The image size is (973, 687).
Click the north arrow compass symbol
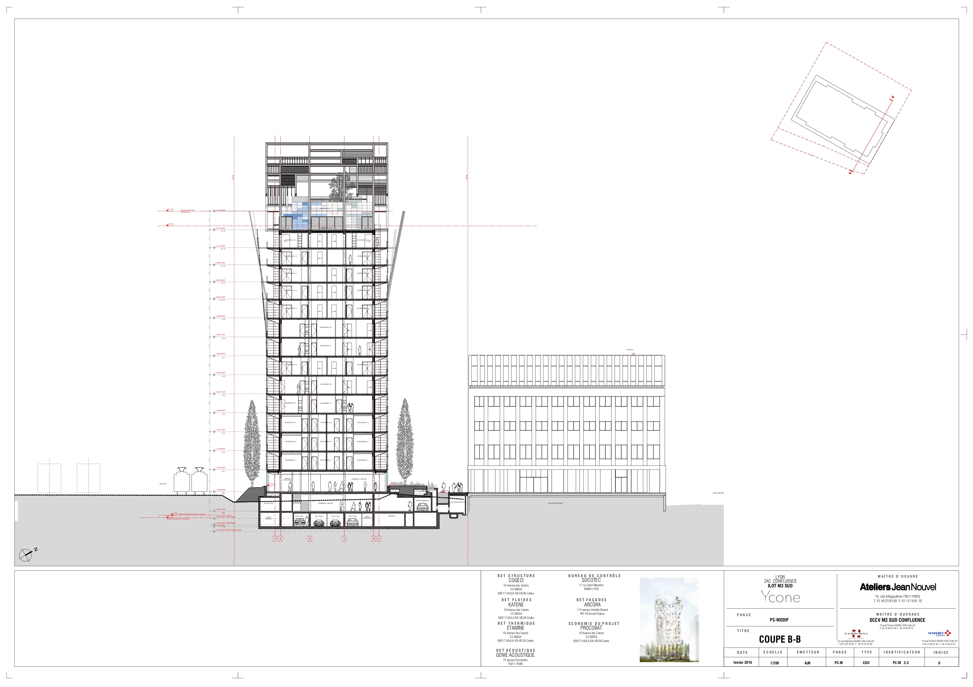click(26, 554)
